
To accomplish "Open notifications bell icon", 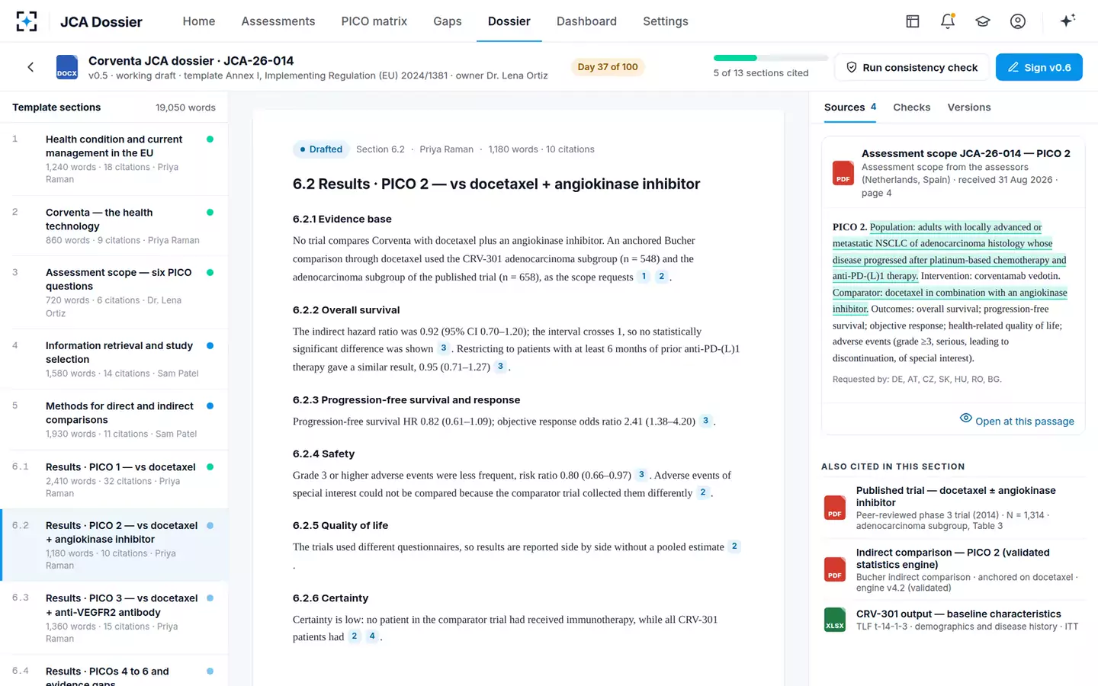I will click(x=948, y=21).
